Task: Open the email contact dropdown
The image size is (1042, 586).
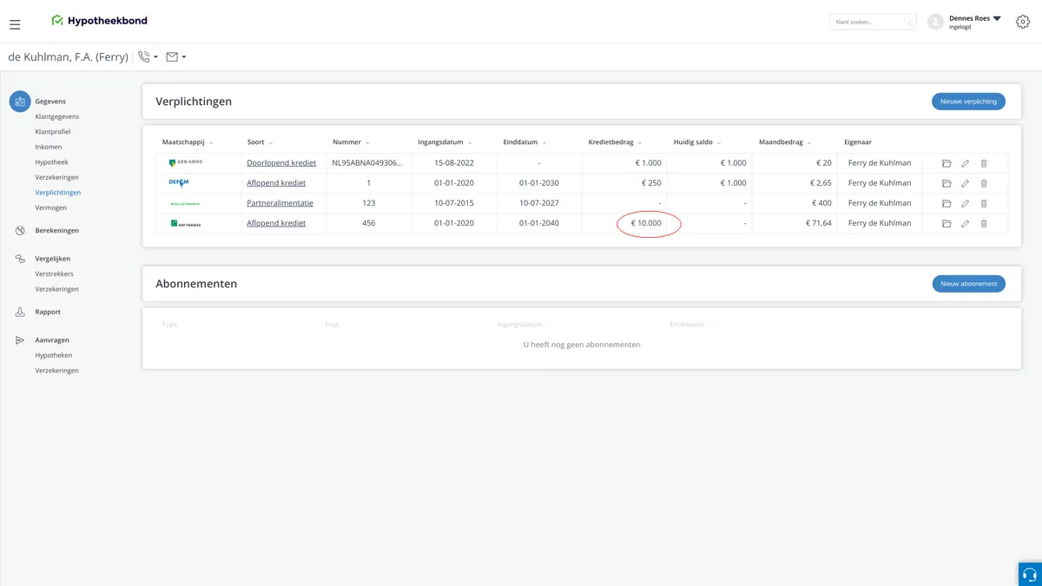Action: (x=176, y=57)
